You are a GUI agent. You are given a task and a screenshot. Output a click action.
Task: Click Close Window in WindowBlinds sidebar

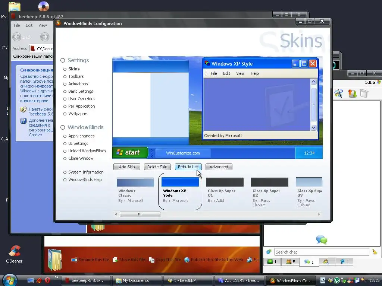[x=81, y=158]
